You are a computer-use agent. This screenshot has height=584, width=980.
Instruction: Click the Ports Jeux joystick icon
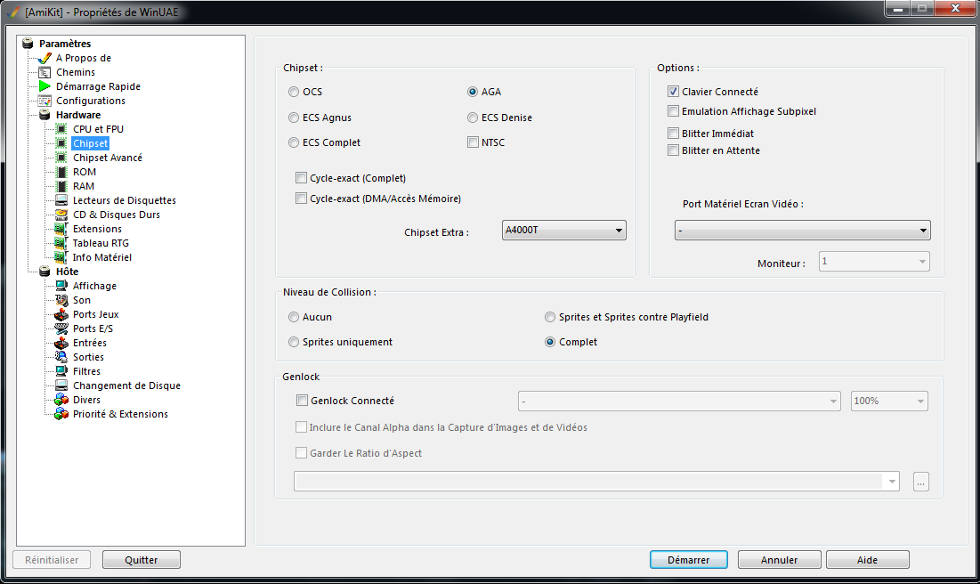(x=61, y=314)
